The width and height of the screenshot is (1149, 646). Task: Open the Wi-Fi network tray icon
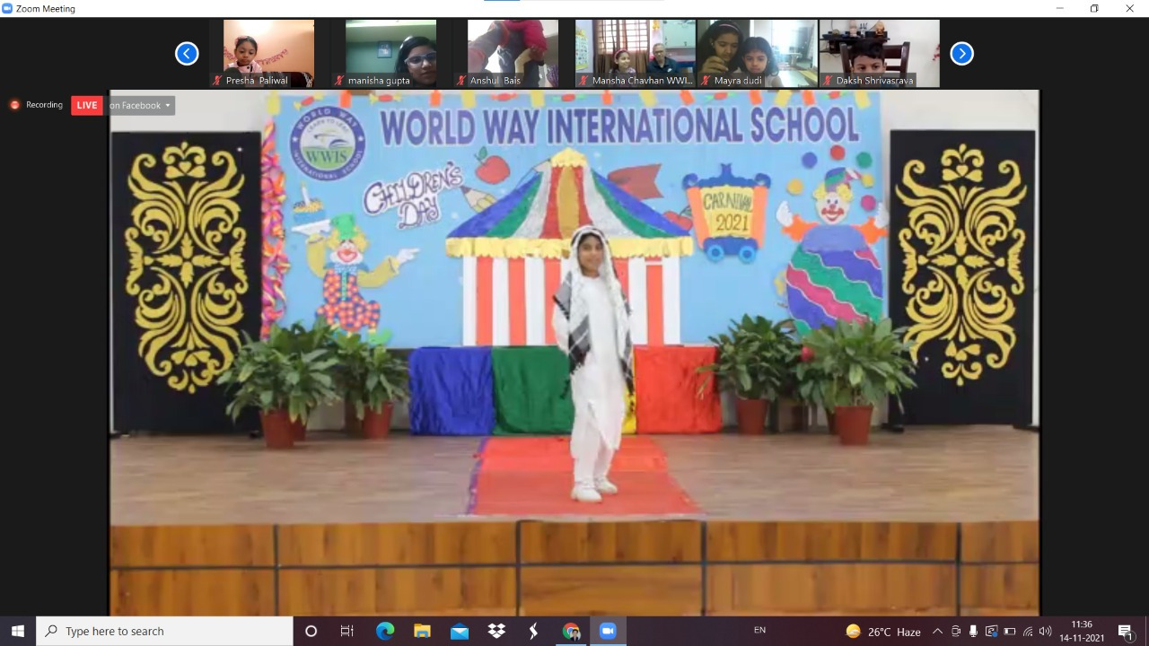(x=1028, y=632)
